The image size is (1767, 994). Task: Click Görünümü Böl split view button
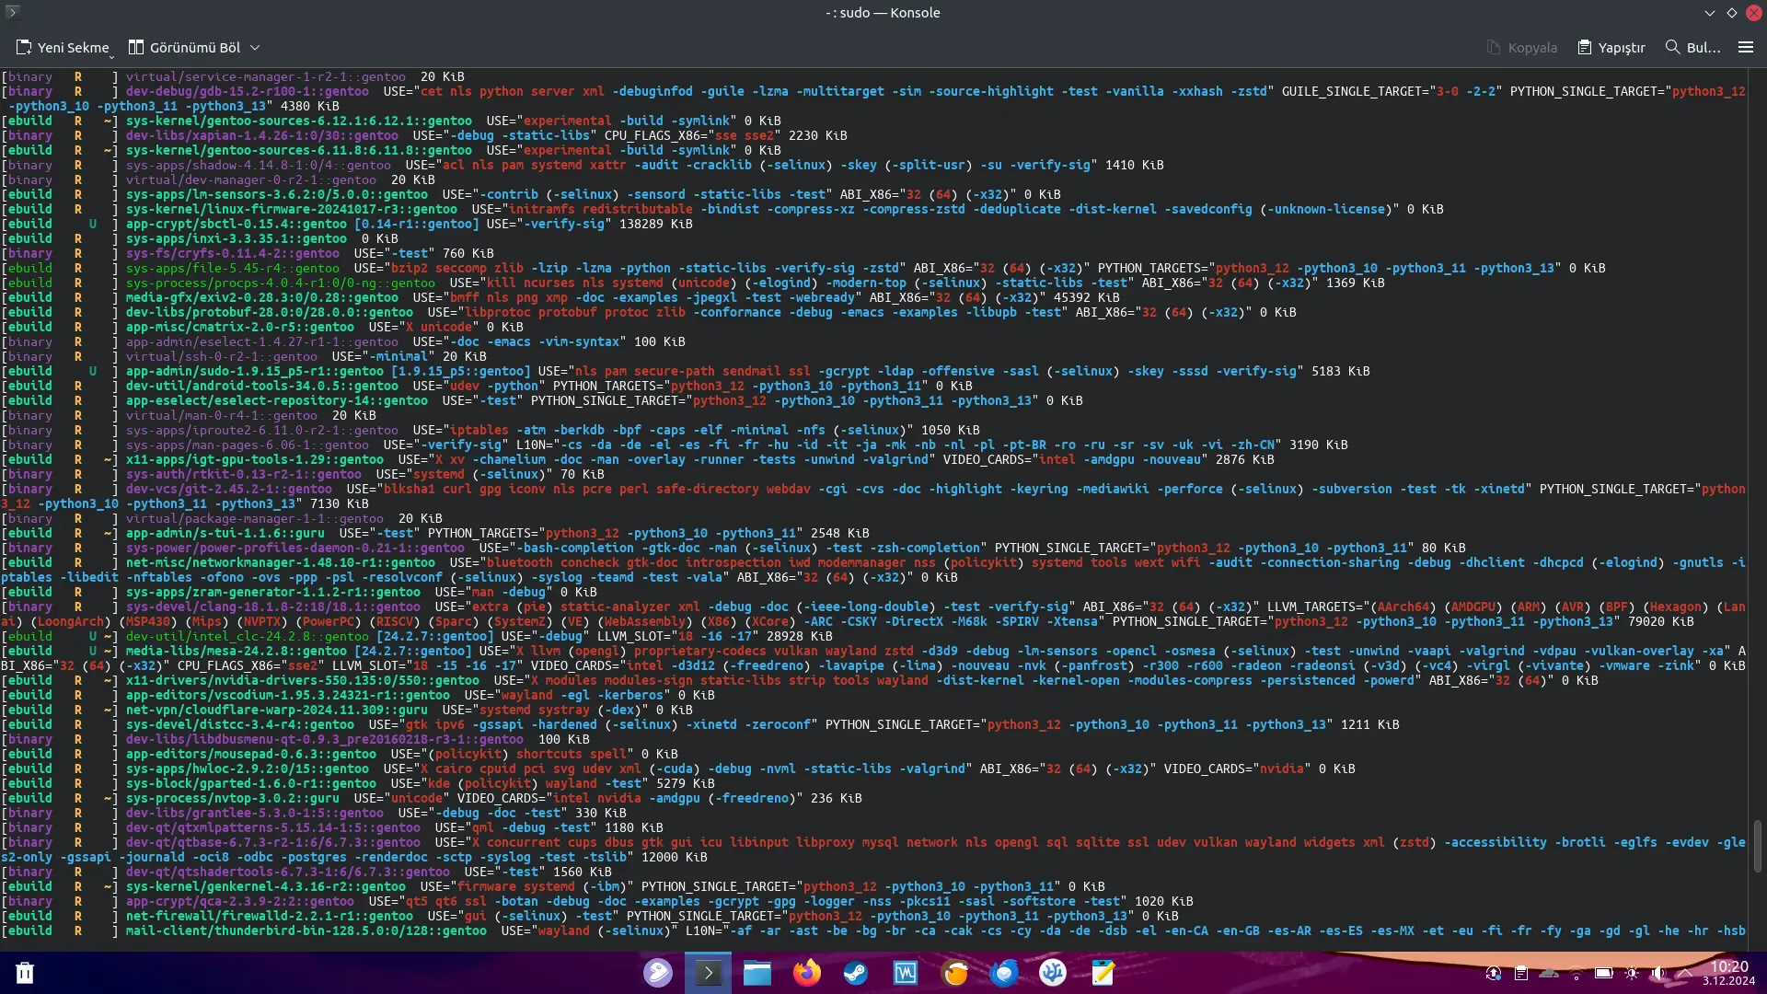(184, 47)
